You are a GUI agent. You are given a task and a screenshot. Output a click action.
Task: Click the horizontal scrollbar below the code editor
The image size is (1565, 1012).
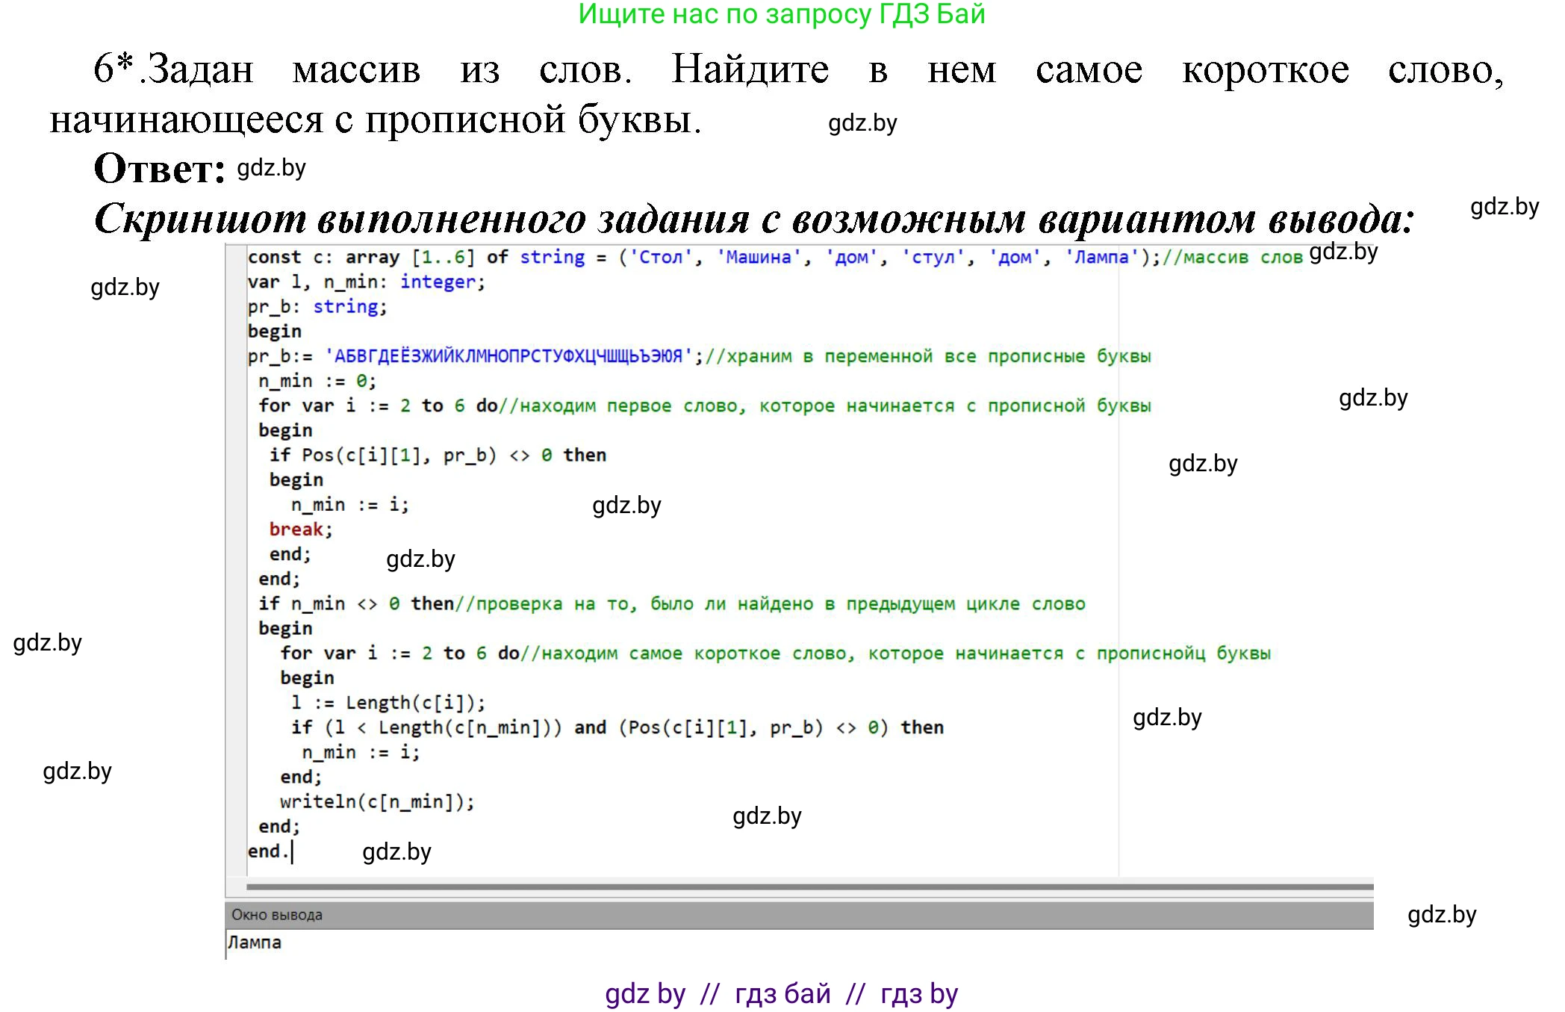click(x=809, y=887)
